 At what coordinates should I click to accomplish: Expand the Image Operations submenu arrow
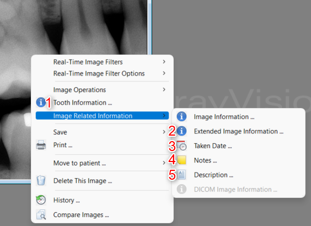(164, 90)
